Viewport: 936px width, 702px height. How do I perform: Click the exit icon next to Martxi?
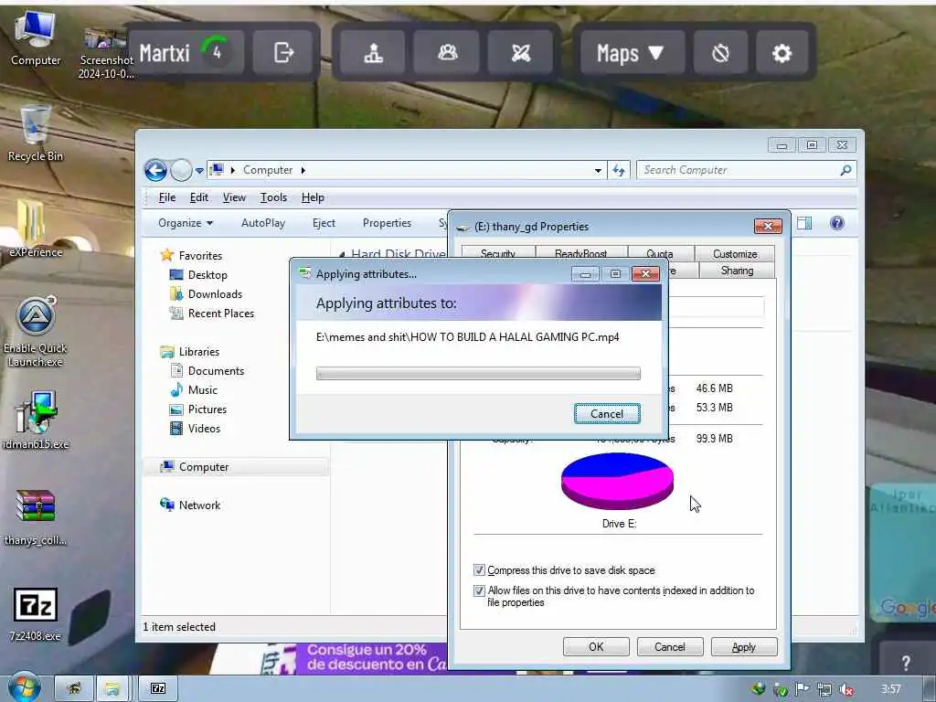(x=283, y=53)
